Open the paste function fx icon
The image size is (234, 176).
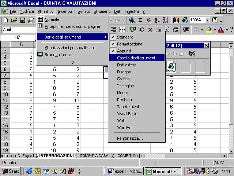pos(148,20)
